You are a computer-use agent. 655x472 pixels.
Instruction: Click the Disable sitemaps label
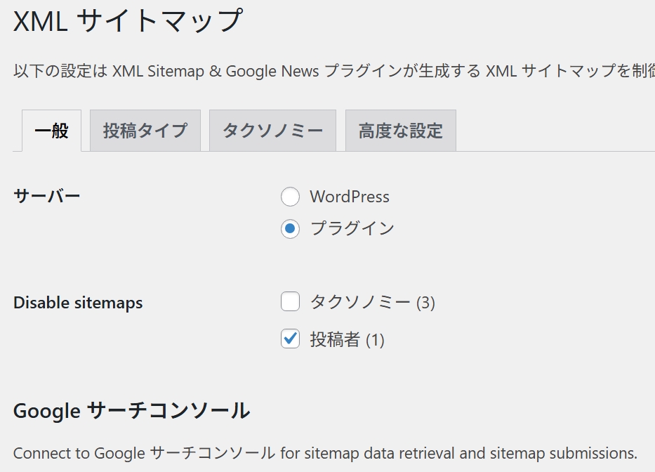click(78, 303)
